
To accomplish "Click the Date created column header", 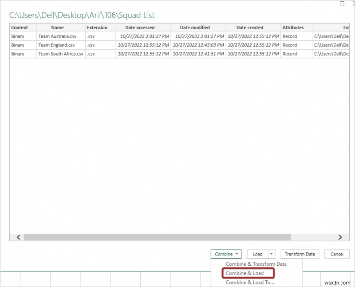I will (x=249, y=28).
